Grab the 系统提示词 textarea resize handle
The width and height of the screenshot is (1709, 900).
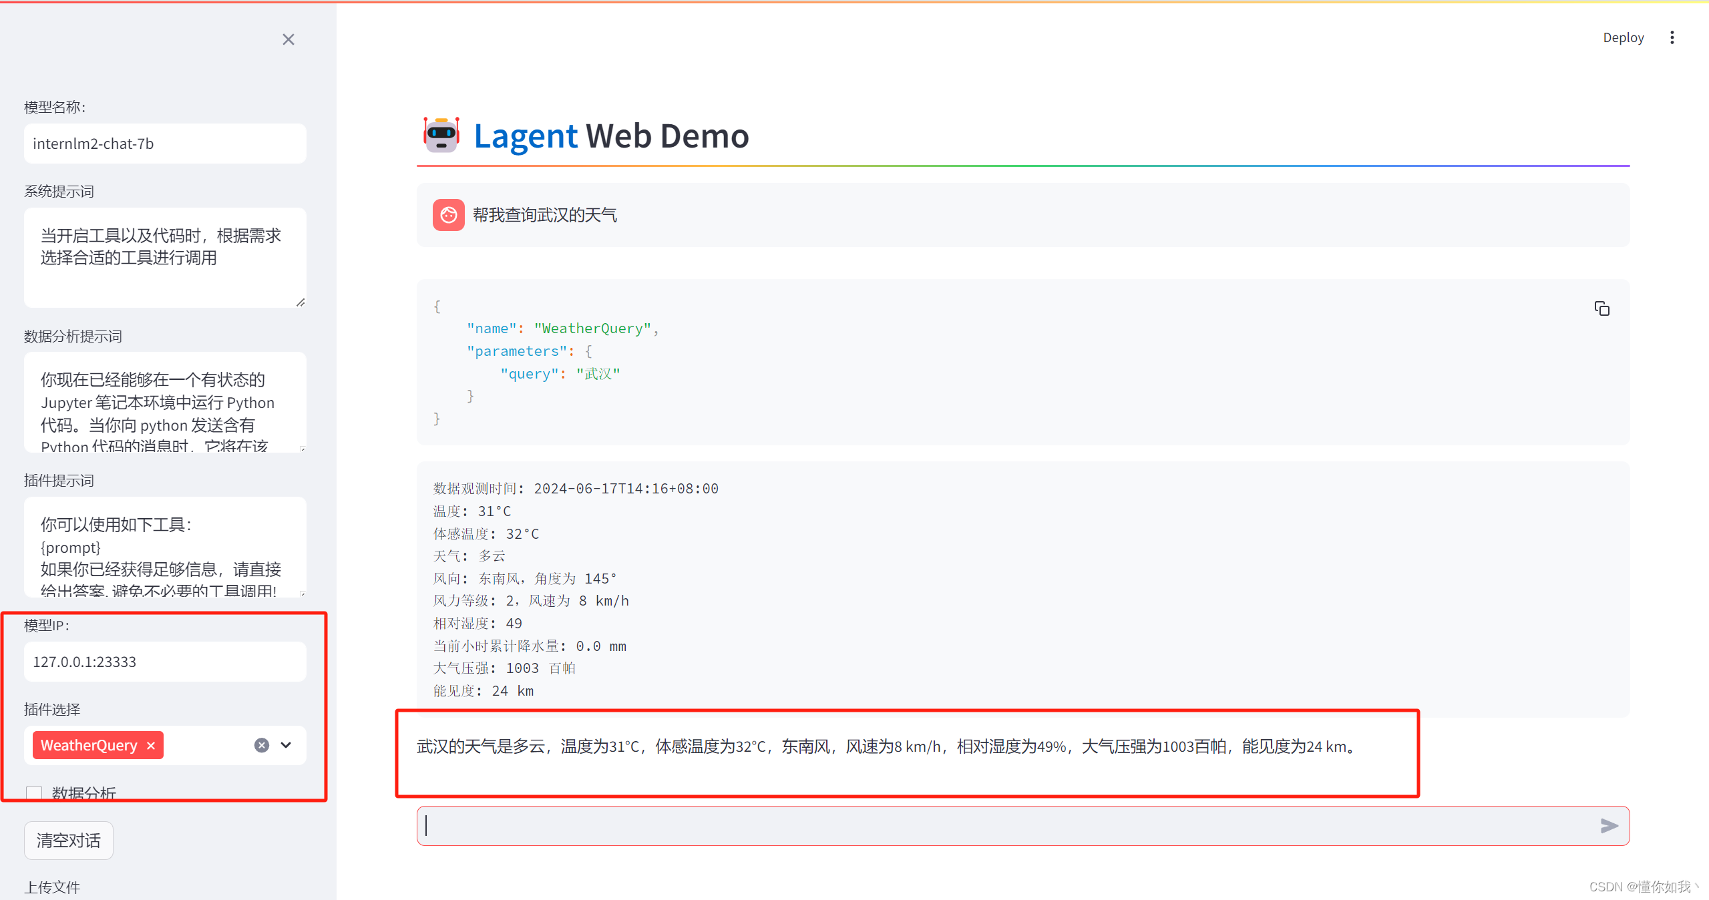pyautogui.click(x=301, y=302)
